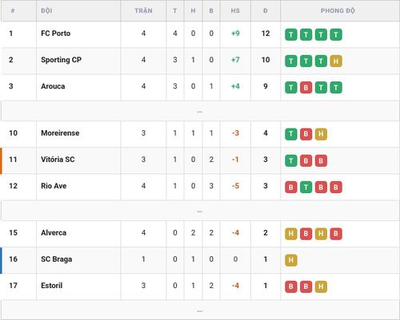
Task: Open FC Porto team link
Action: coord(56,34)
